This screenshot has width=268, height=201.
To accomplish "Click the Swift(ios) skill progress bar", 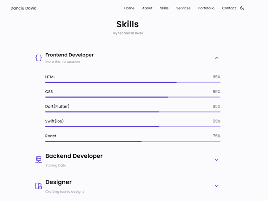I will click(133, 127).
